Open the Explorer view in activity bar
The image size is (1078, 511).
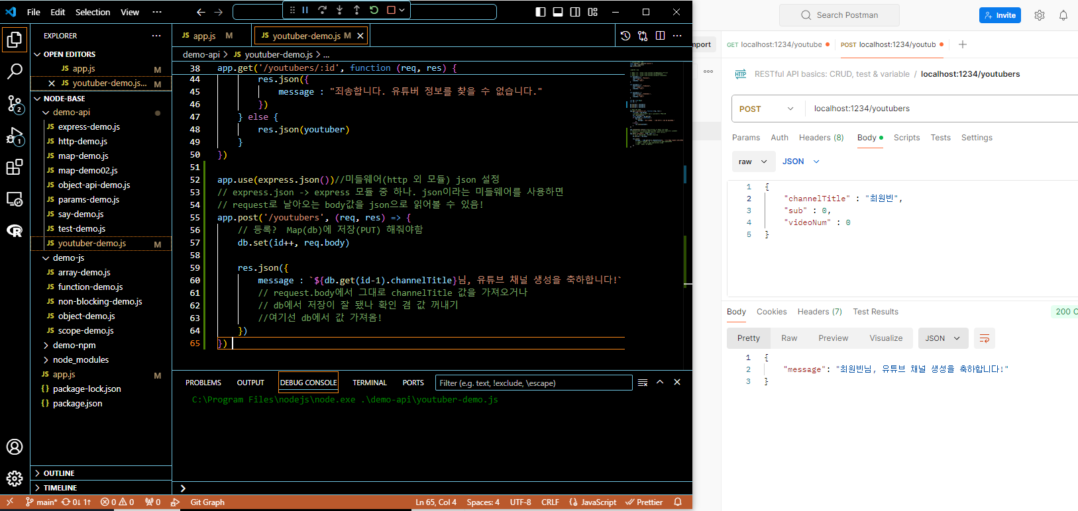[15, 40]
